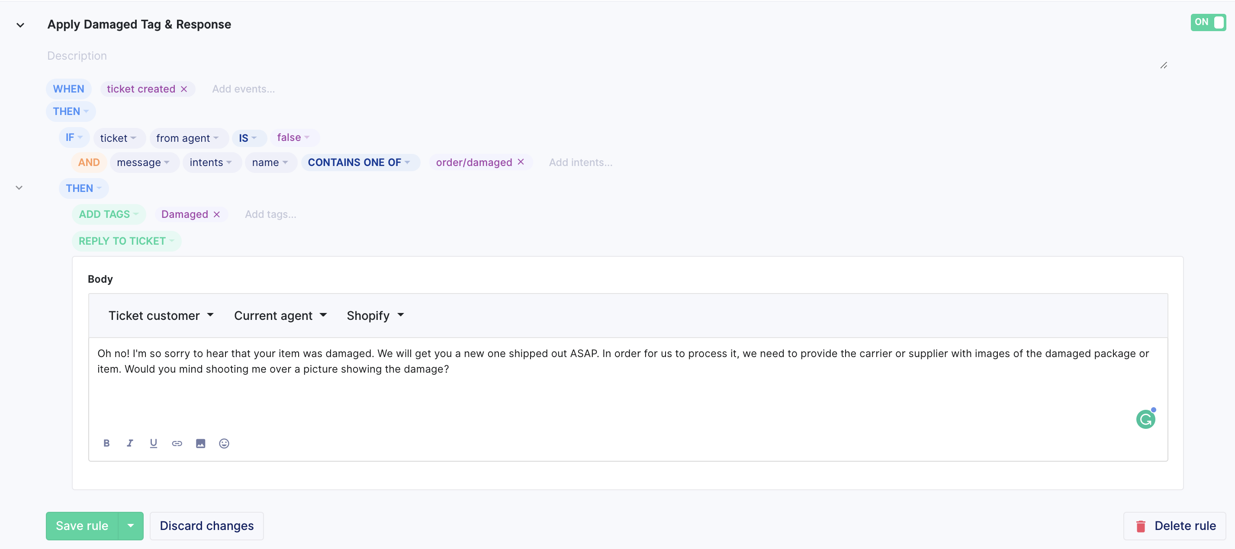Open the name field dropdown
This screenshot has width=1235, height=549.
[270, 163]
